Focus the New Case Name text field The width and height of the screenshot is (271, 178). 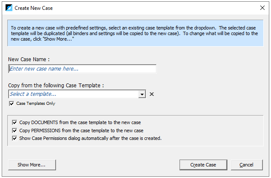click(x=82, y=69)
